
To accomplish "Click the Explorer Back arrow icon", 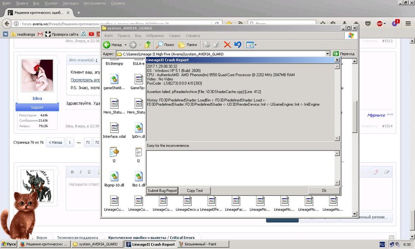I will 107,44.
